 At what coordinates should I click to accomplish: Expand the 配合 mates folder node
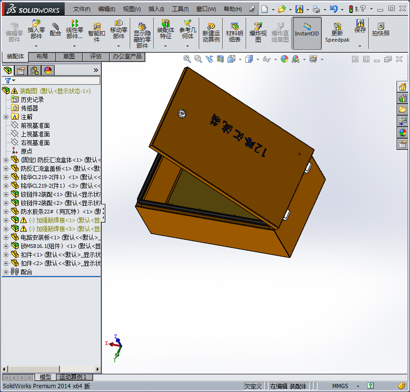tap(6, 272)
